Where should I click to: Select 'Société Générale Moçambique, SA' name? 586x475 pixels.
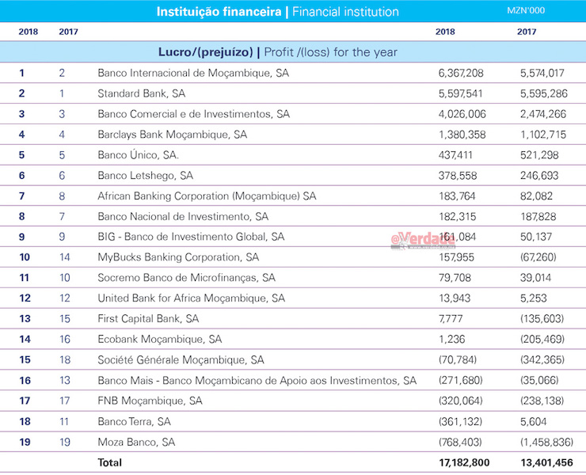181,360
